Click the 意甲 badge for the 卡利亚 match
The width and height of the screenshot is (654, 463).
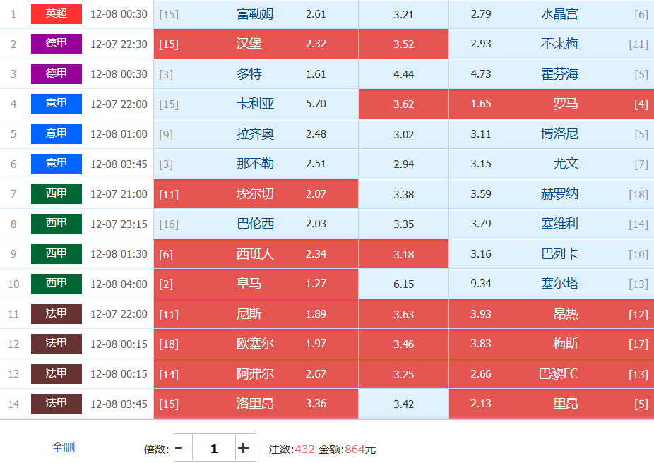57,104
